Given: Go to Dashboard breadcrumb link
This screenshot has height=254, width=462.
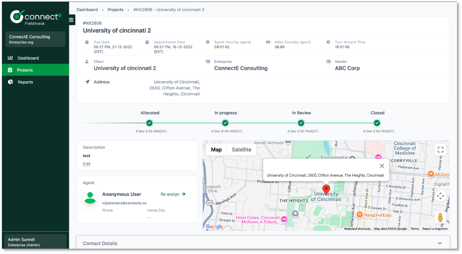Looking at the screenshot, I should click(x=87, y=10).
